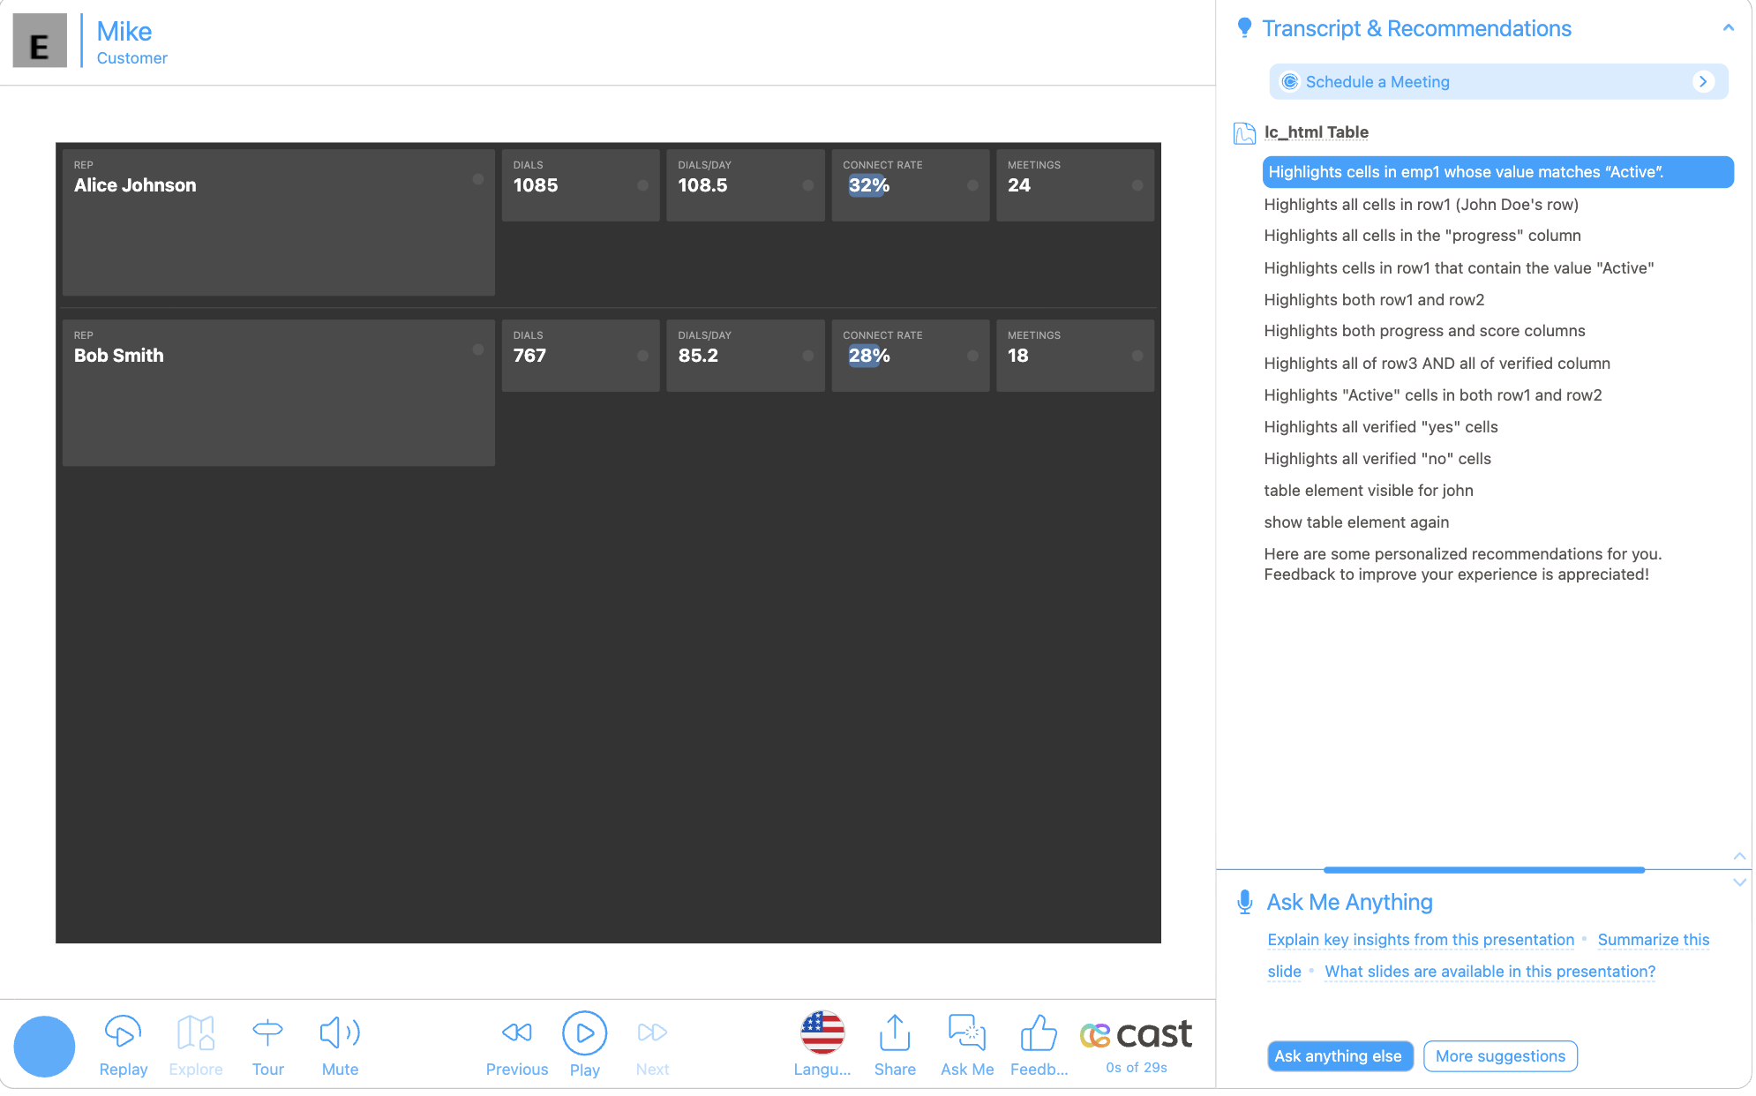Toggle the dot in Alice Johnson's Connect Rate cell
Viewport: 1756px width, 1096px height.
972,185
